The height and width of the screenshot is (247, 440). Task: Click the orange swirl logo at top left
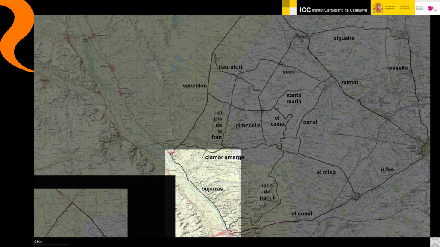(x=17, y=34)
